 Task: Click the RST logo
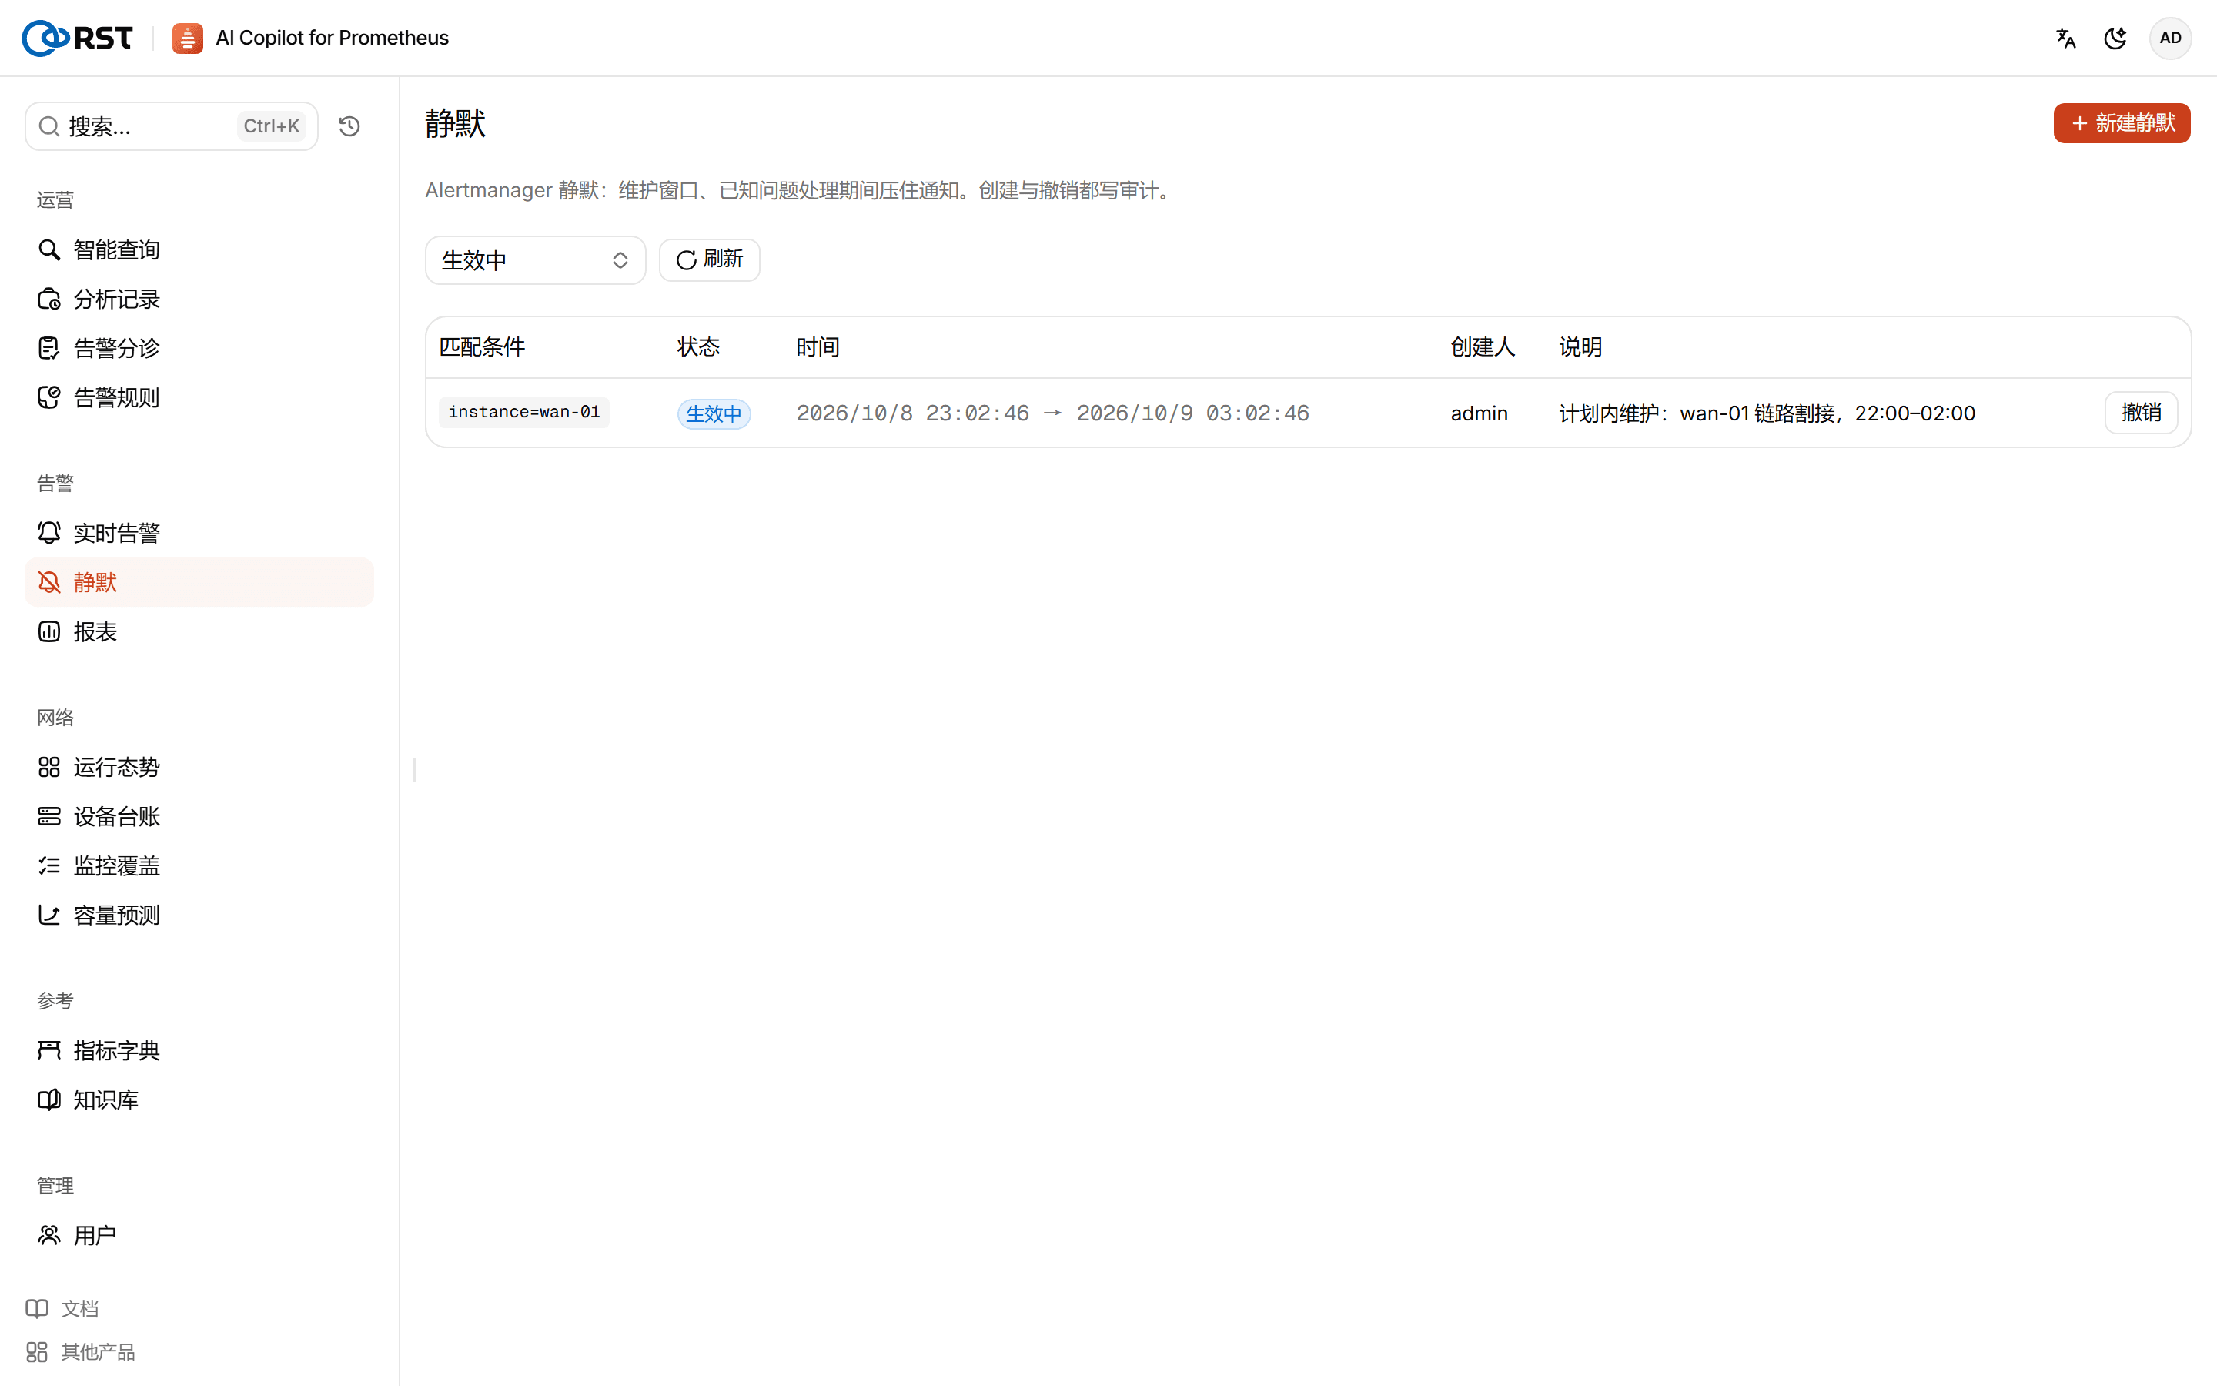(x=77, y=38)
